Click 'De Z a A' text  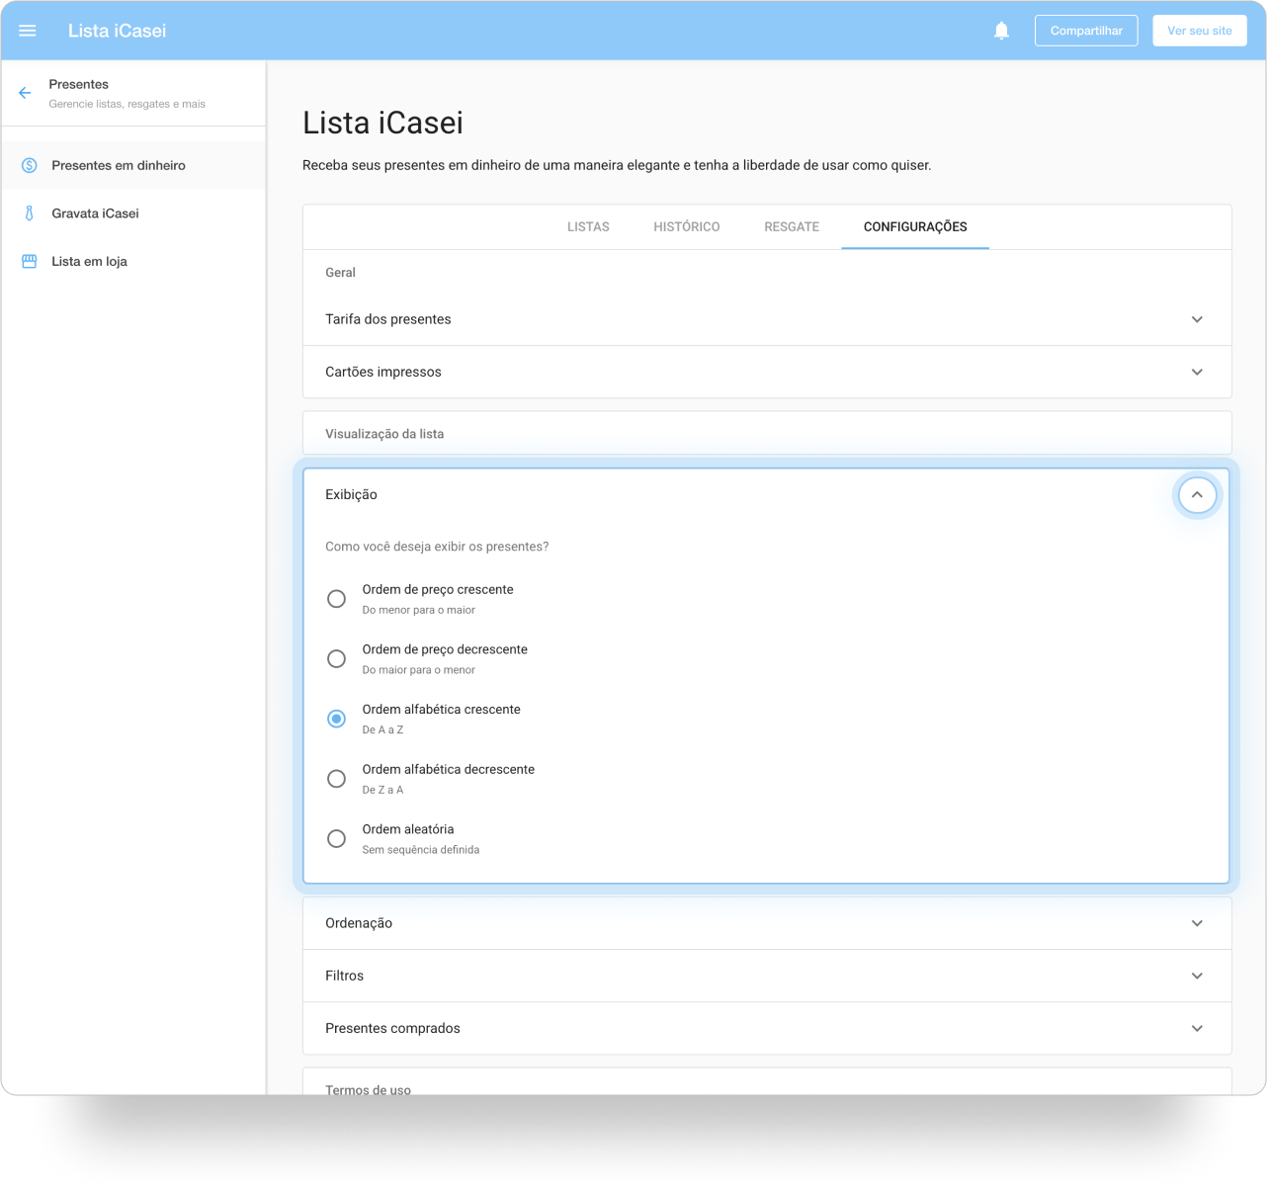[382, 790]
